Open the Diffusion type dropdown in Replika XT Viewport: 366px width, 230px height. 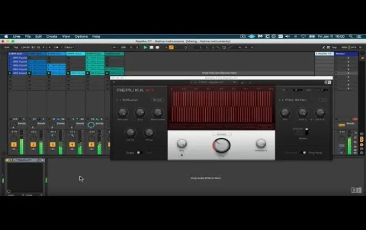(157, 100)
